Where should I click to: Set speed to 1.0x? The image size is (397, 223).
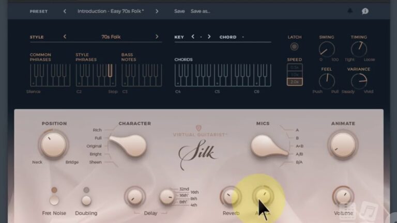point(295,74)
